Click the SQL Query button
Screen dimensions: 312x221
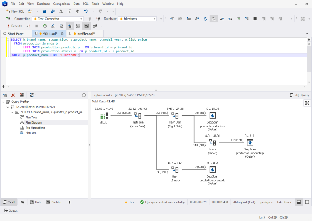[x=299, y=95]
